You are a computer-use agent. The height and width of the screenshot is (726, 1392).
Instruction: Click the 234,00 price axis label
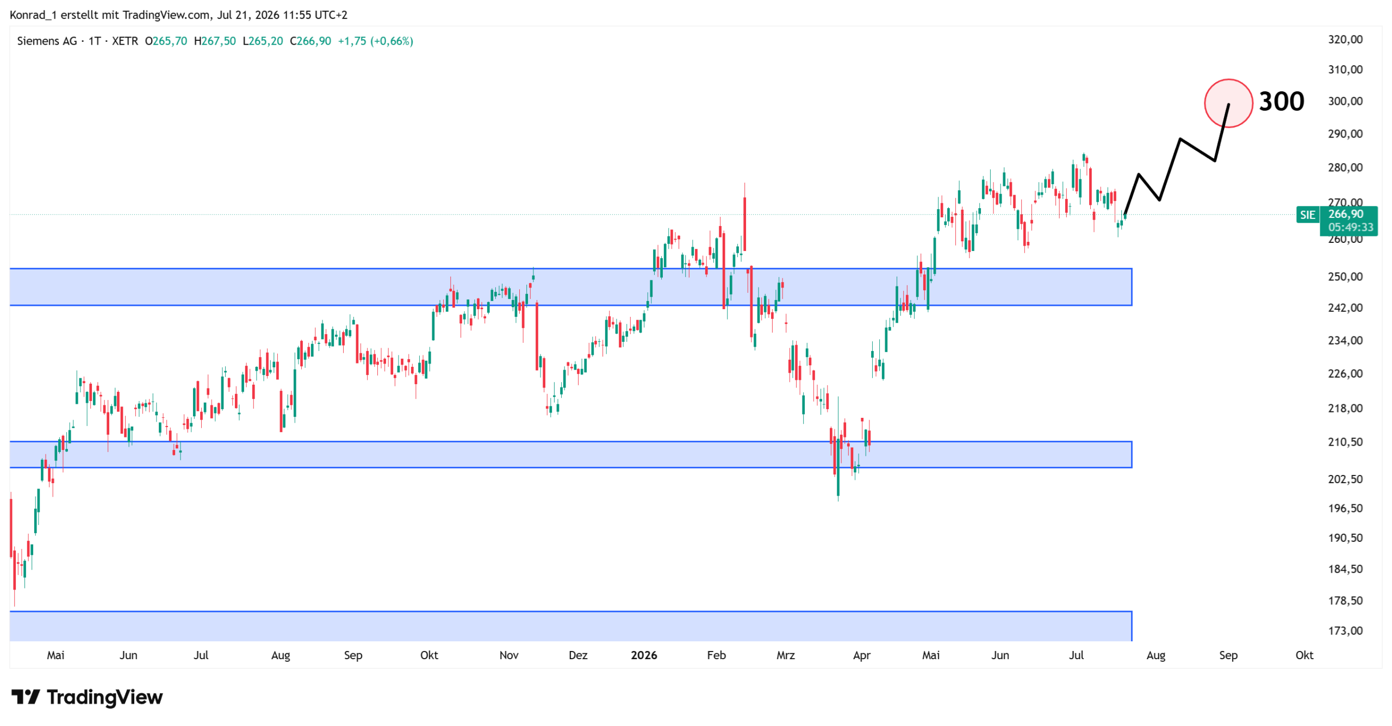click(1345, 341)
